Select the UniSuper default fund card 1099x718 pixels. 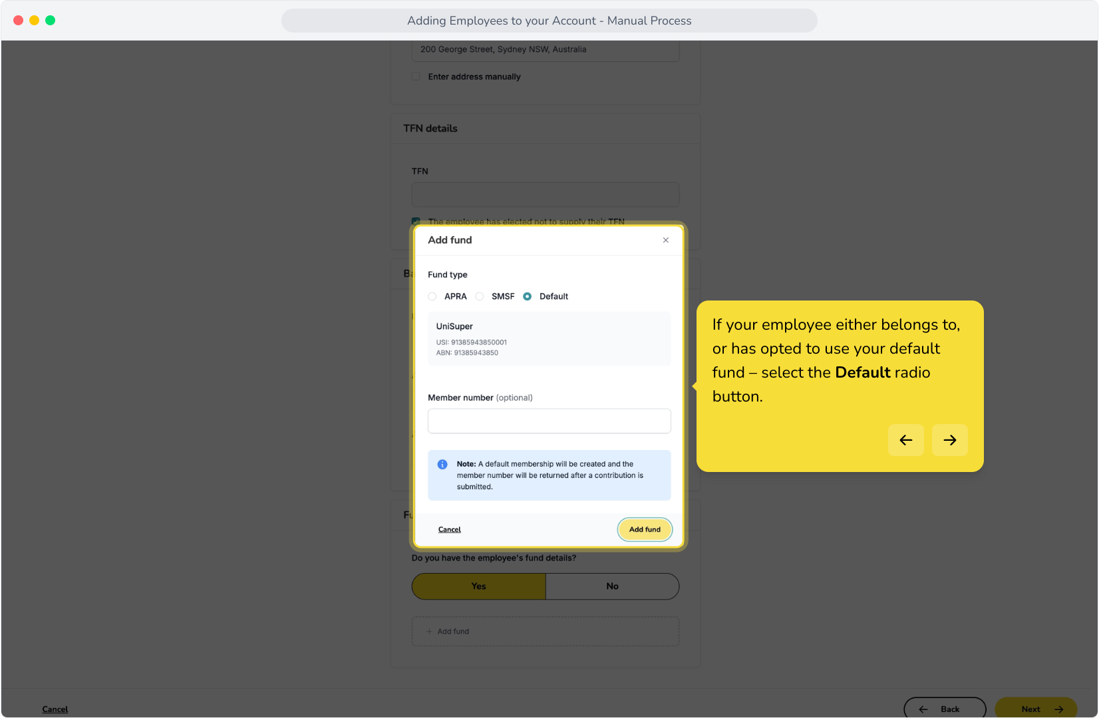(549, 339)
